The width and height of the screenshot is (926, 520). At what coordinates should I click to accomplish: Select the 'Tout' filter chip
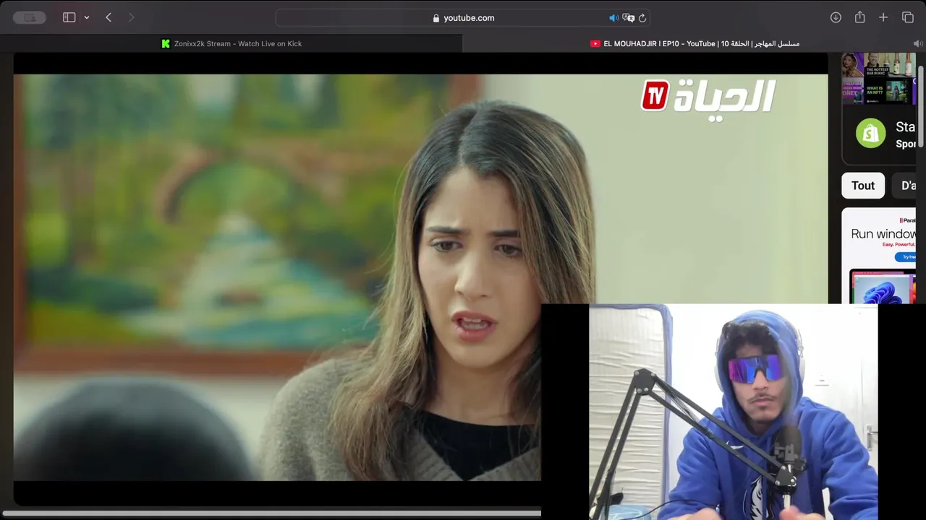pyautogui.click(x=863, y=186)
